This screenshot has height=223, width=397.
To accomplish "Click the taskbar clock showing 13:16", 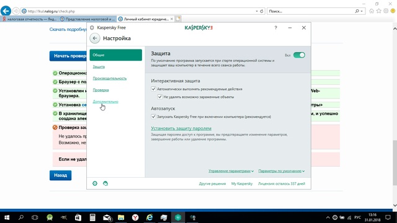I will pos(372,217).
